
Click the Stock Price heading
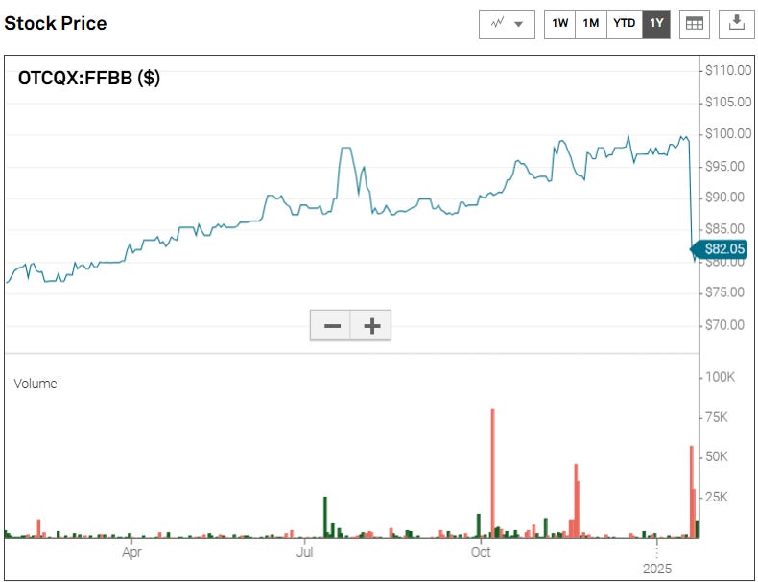click(x=55, y=23)
